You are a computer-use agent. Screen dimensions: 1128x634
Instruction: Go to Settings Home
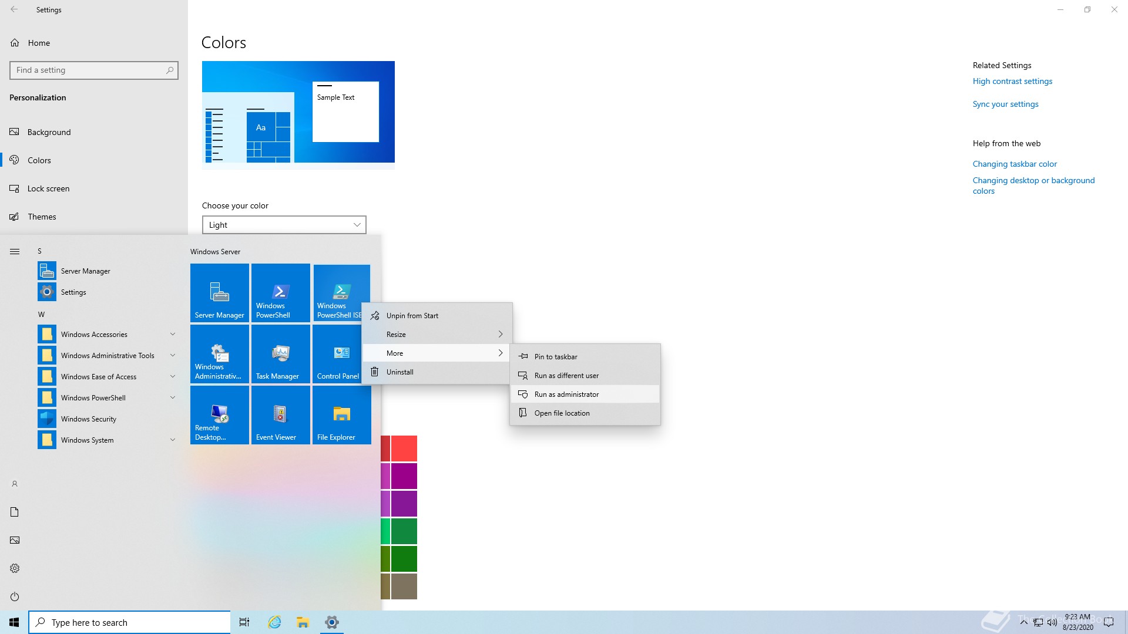[94, 43]
